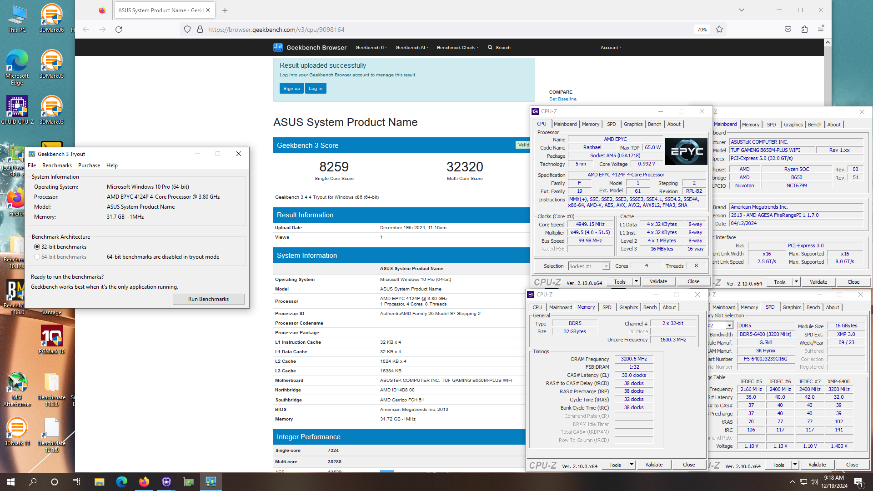This screenshot has width=873, height=491.
Task: Switch to Graphics tab in CPU-Z Memory window
Action: pyautogui.click(x=628, y=307)
